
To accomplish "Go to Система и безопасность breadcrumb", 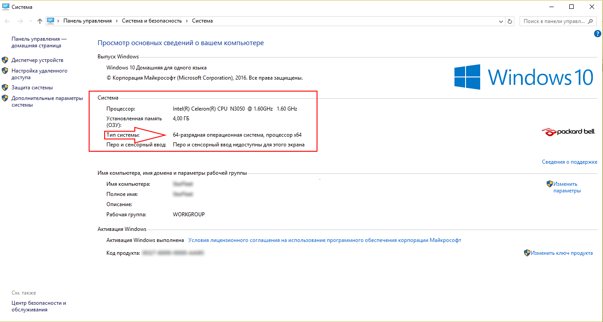I will click(x=152, y=21).
